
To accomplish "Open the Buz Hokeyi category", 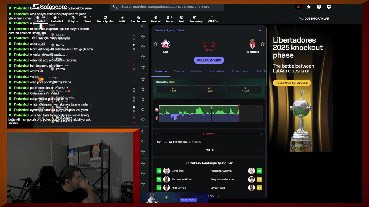I will (x=196, y=19).
